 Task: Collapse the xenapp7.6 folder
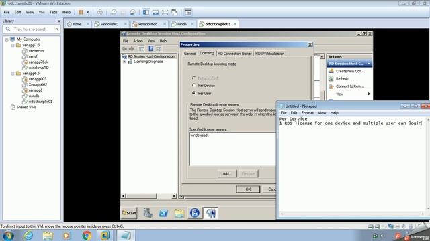tap(13, 45)
